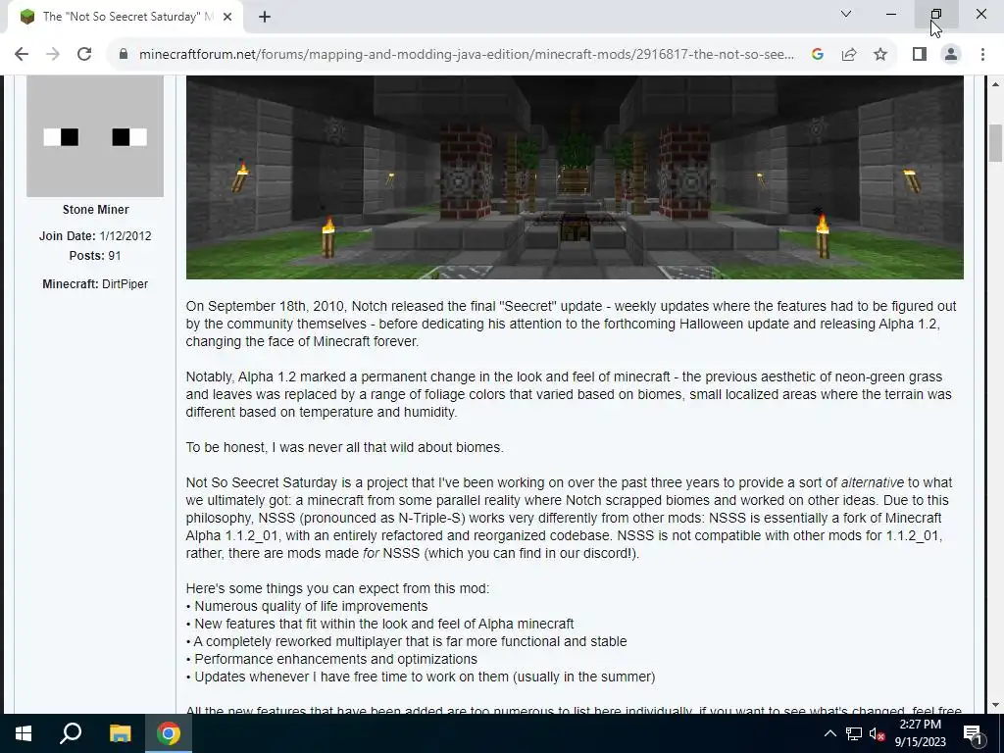Show hidden system tray icons

click(x=829, y=733)
